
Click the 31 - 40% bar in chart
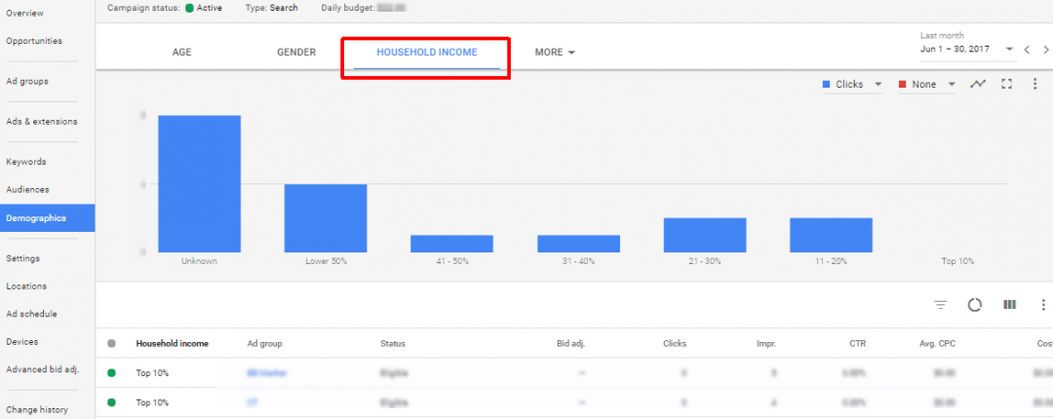pos(578,244)
